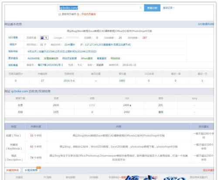Clear the search field with the X icon
The width and height of the screenshot is (218, 180).
tap(140, 8)
